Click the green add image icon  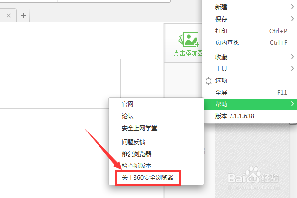pos(189,39)
